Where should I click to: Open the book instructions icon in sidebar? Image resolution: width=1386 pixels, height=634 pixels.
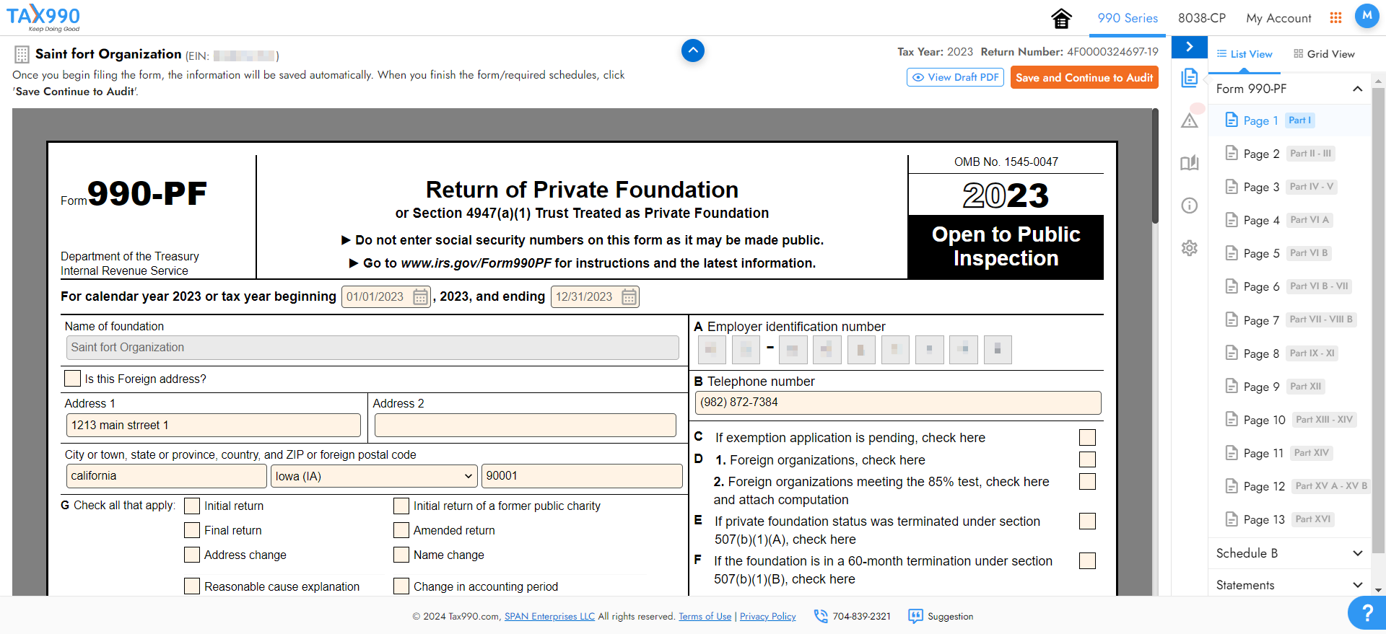coord(1190,163)
